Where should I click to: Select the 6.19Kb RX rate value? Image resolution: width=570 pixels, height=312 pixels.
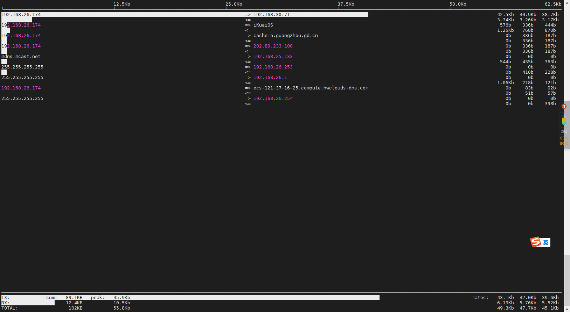click(x=506, y=303)
